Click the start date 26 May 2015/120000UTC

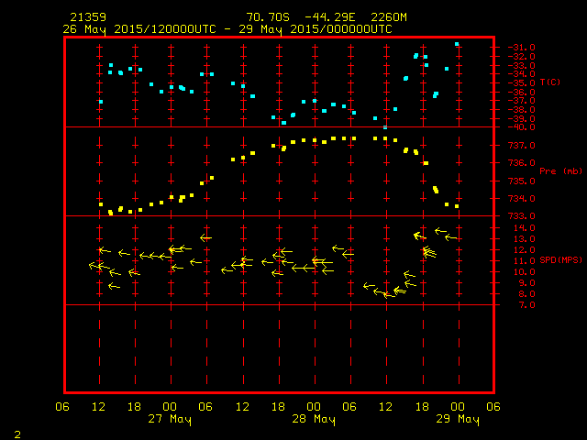coord(139,29)
